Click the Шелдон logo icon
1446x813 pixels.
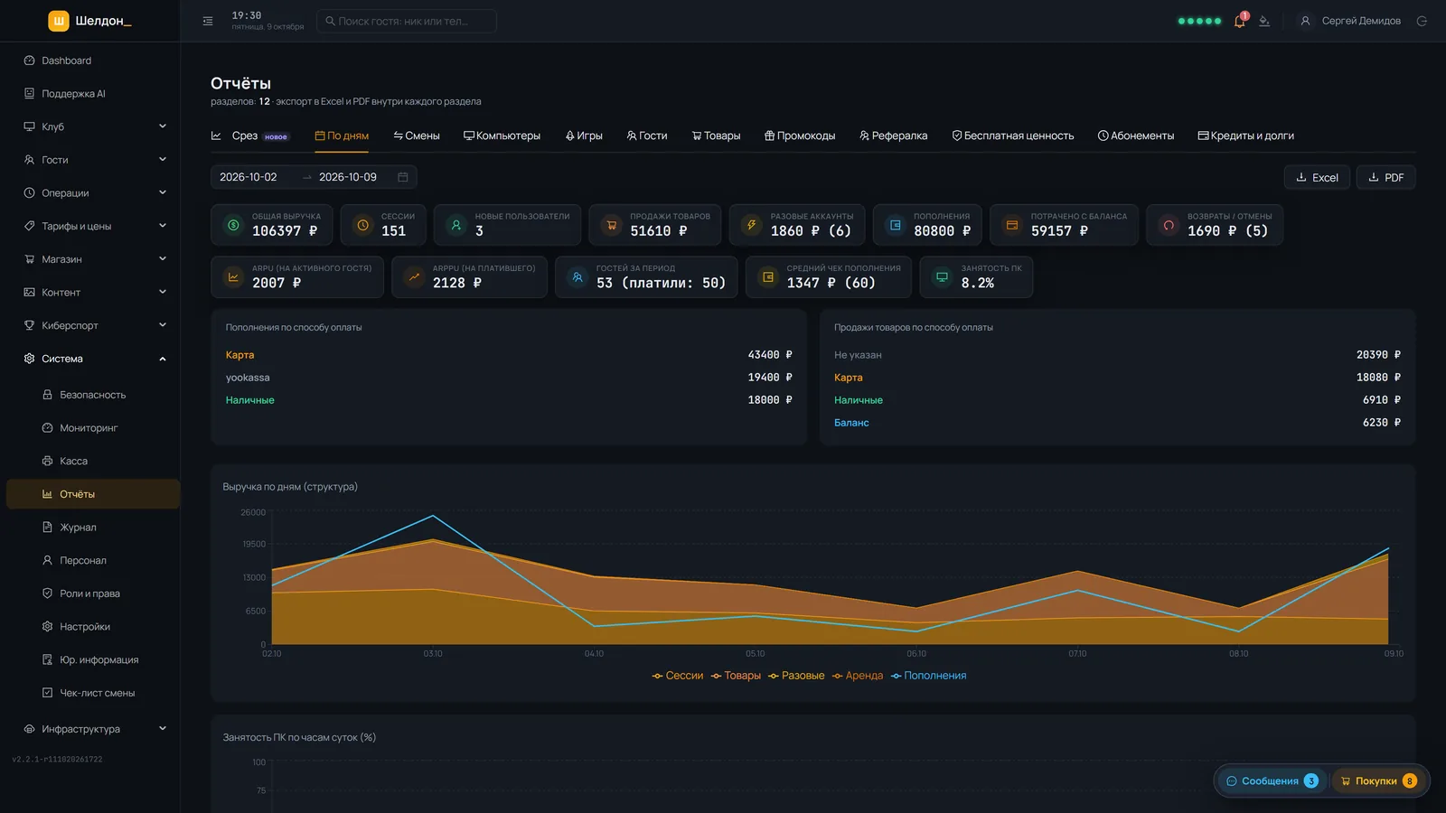(x=59, y=21)
